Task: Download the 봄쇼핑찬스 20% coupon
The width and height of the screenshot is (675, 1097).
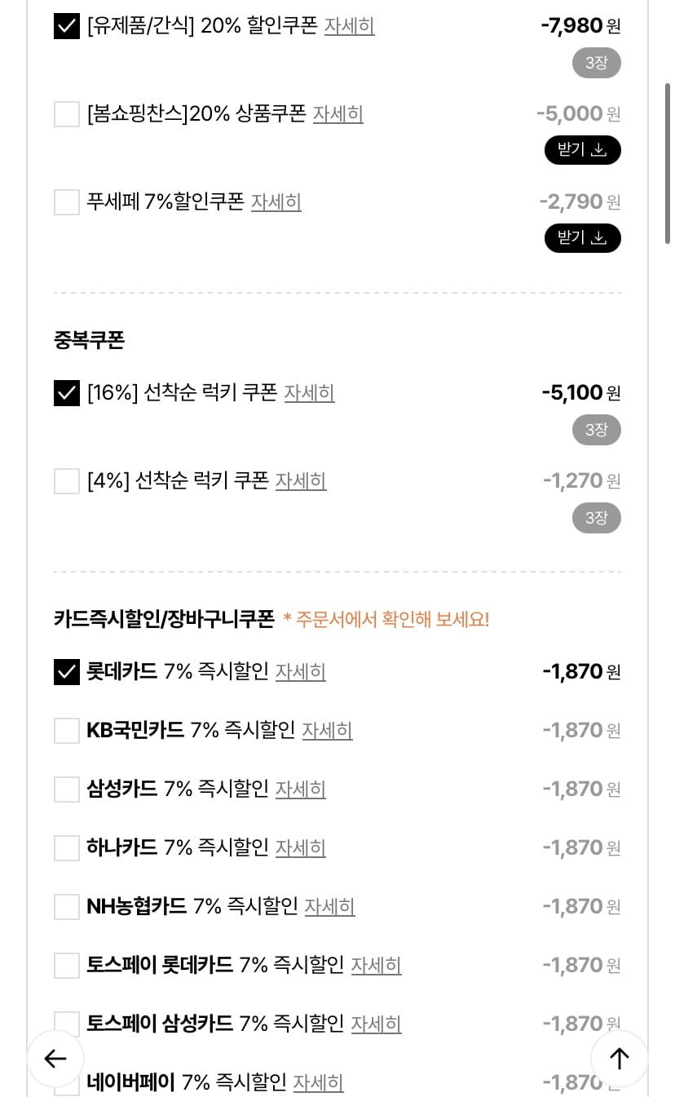Action: pos(583,150)
